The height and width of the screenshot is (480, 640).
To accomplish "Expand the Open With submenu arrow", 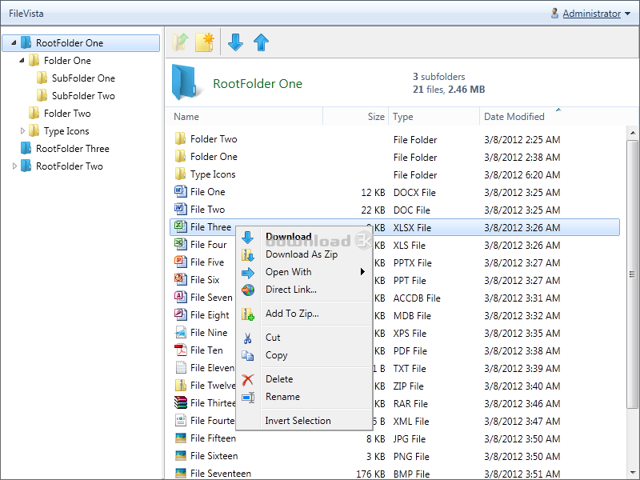I will (x=362, y=271).
